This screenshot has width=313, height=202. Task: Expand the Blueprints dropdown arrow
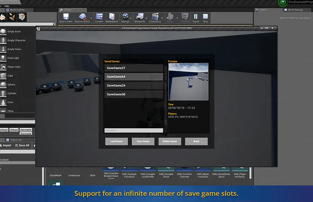click(x=146, y=18)
